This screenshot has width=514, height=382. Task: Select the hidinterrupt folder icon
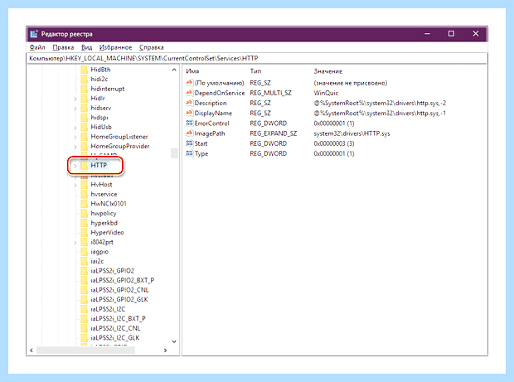[x=85, y=89]
